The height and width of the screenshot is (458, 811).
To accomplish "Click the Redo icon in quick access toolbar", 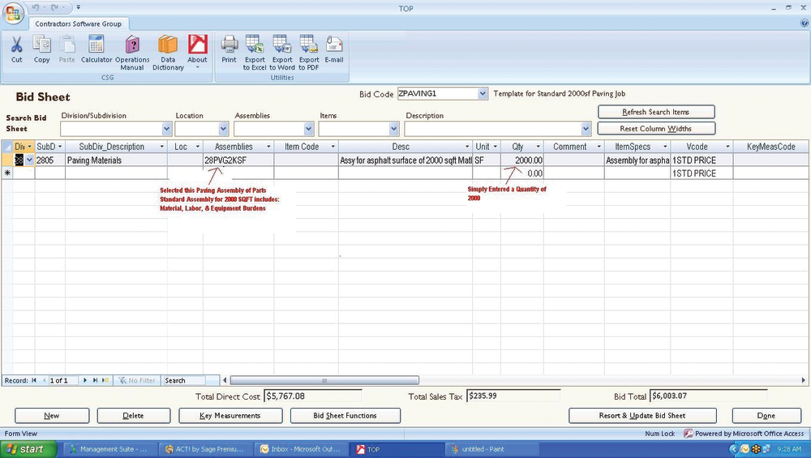I will [54, 7].
